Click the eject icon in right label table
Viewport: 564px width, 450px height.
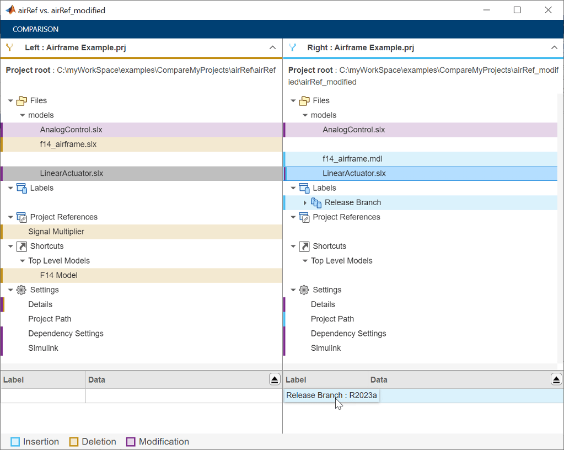[556, 379]
